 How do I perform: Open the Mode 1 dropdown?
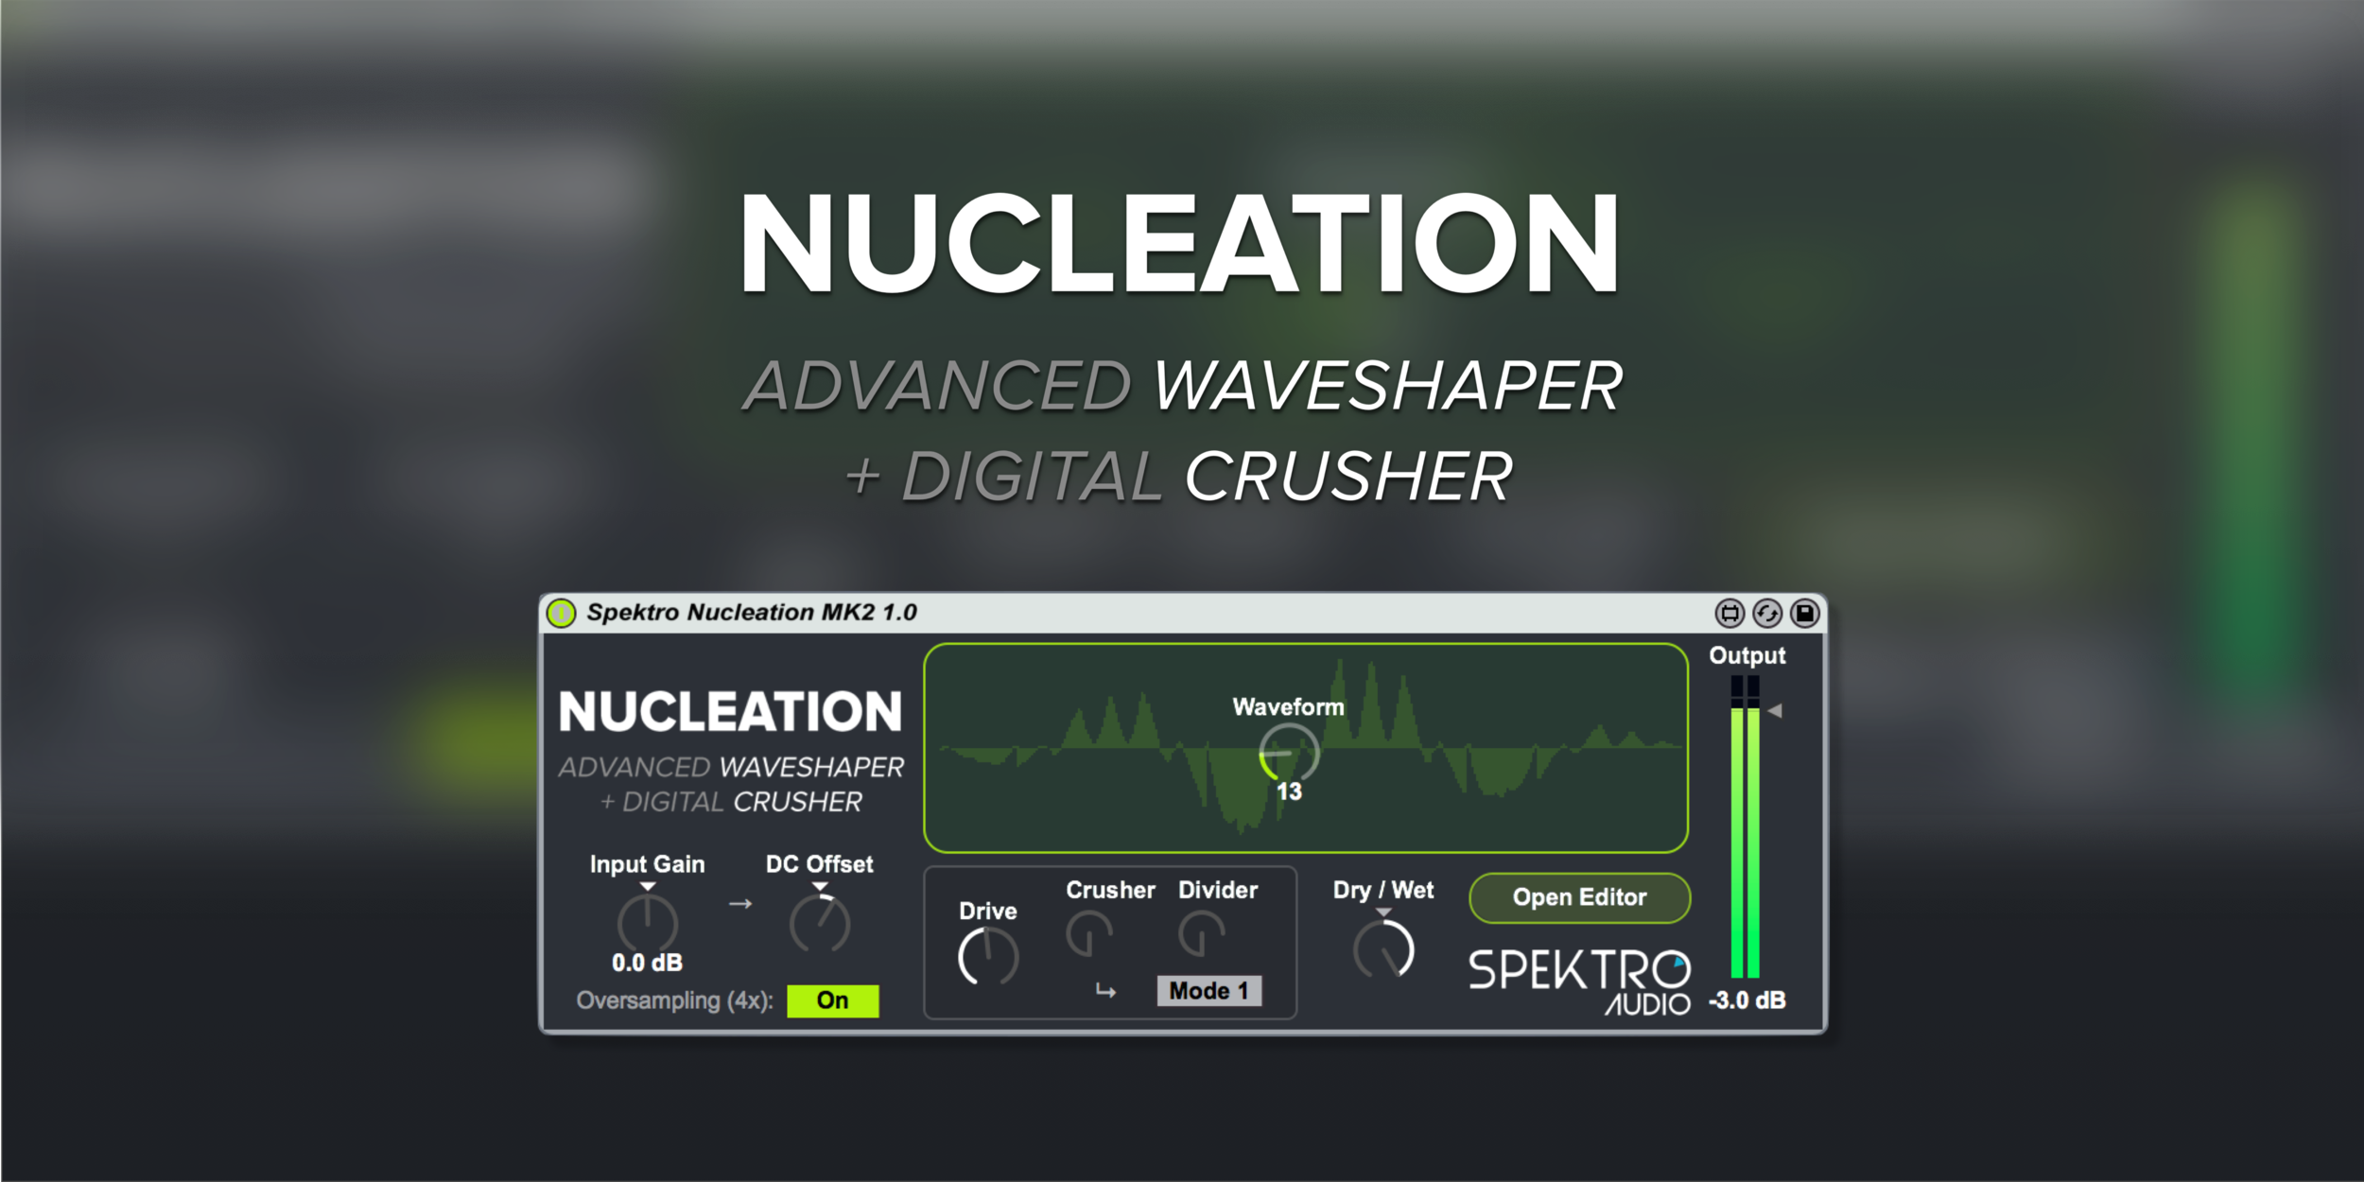[x=1209, y=991]
